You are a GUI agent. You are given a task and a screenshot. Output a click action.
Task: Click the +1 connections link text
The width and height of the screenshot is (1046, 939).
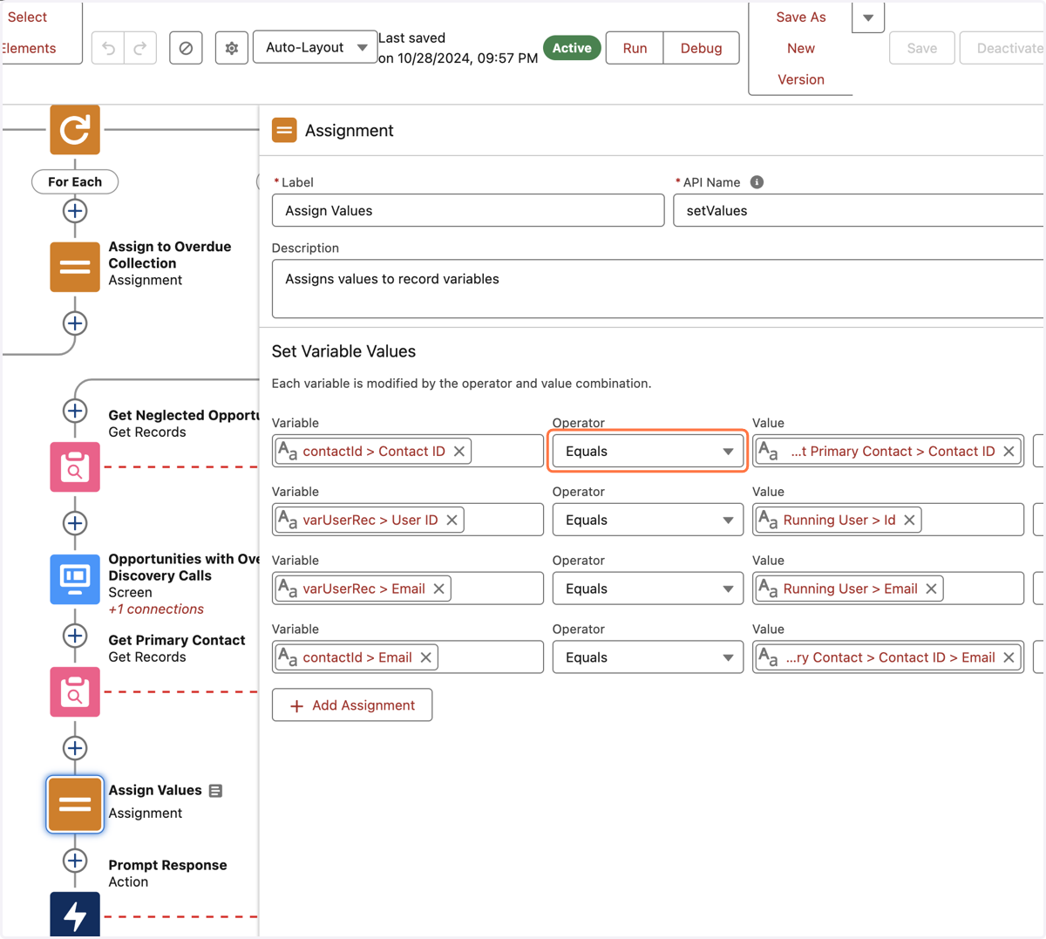(x=156, y=609)
